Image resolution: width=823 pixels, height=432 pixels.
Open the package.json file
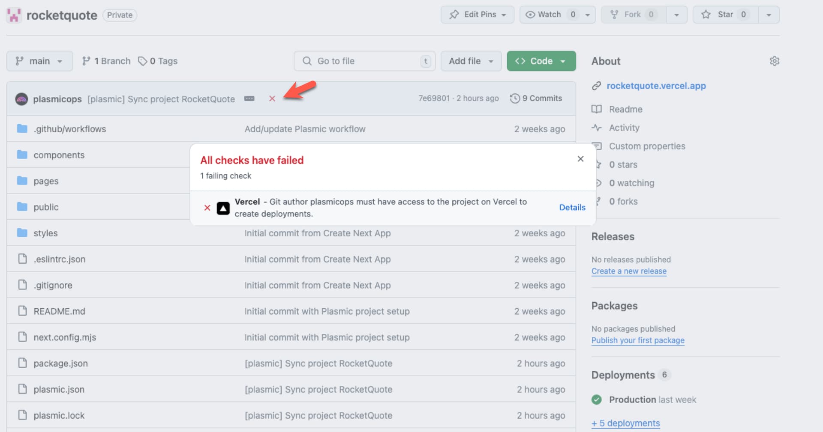point(60,363)
